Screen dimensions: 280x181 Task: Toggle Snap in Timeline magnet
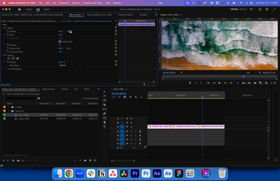click(x=119, y=97)
